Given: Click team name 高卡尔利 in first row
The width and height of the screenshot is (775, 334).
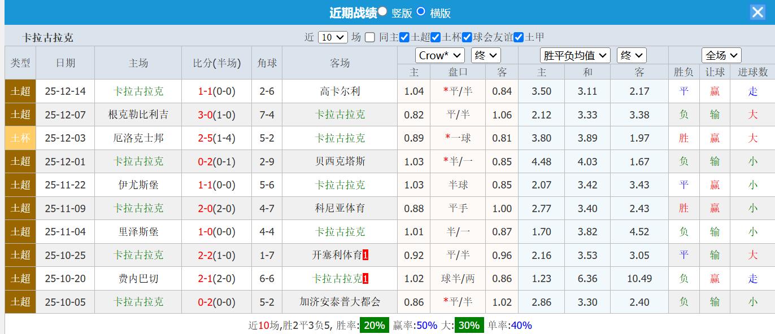Looking at the screenshot, I should pos(339,91).
